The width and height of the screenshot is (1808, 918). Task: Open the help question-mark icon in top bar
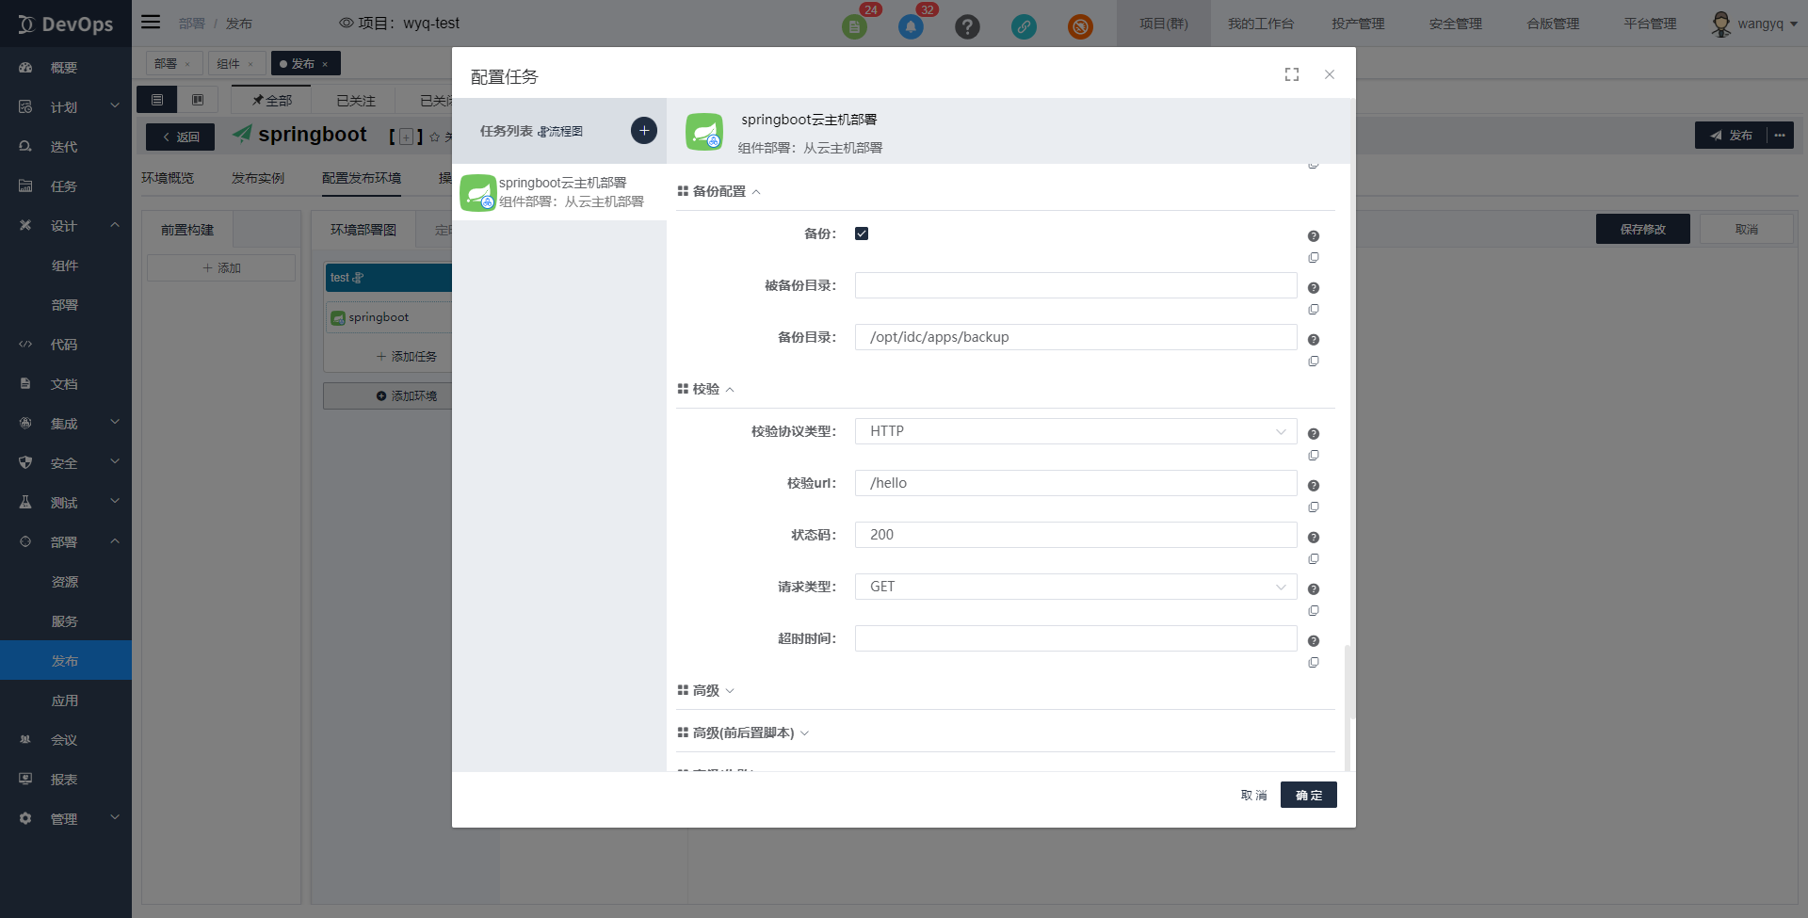coord(967,26)
